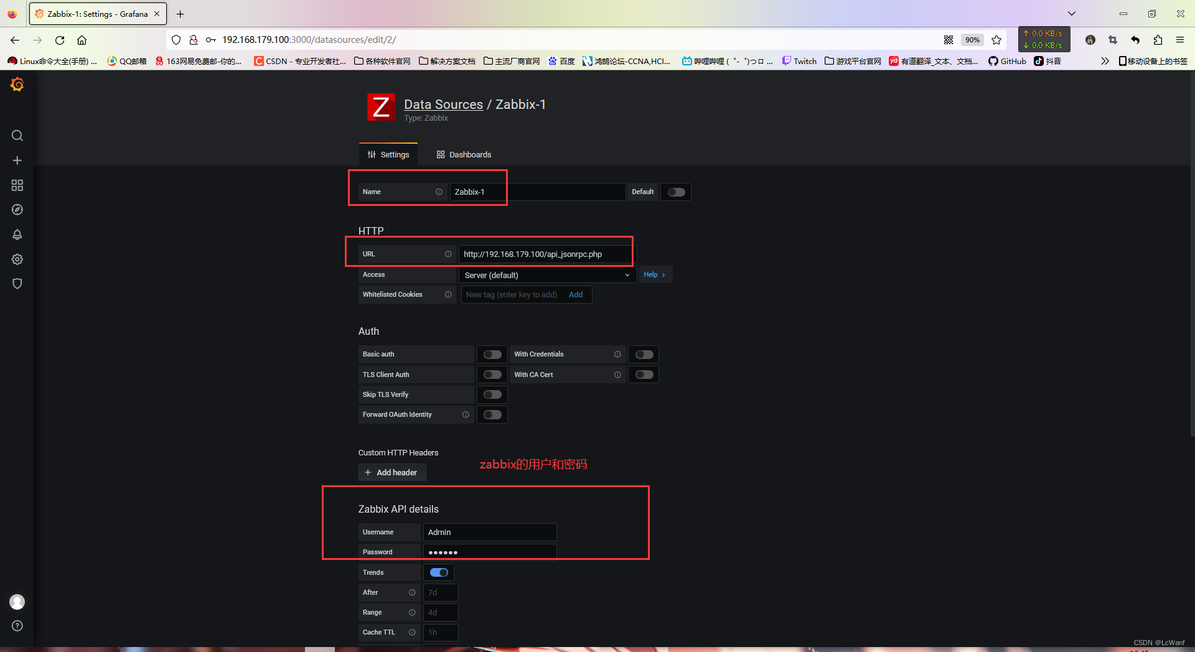1195x652 pixels.
Task: Open the Configuration gear icon
Action: click(17, 259)
